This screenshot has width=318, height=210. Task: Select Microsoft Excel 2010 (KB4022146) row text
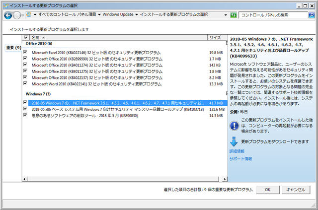(x=96, y=53)
